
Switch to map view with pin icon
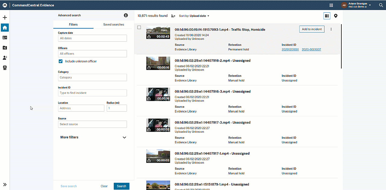pos(336,16)
